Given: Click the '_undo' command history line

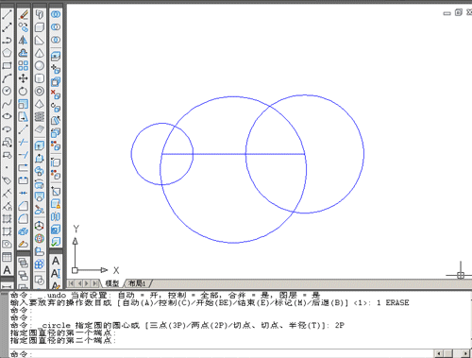Looking at the screenshot, I should [165, 296].
